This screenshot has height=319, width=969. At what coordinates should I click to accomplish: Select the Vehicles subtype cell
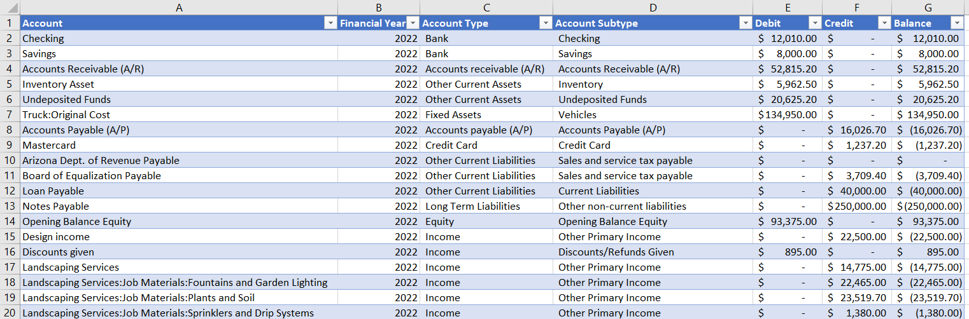(x=653, y=114)
